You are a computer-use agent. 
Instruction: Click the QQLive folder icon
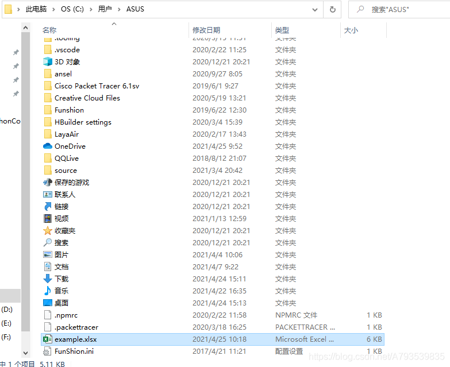(x=48, y=159)
